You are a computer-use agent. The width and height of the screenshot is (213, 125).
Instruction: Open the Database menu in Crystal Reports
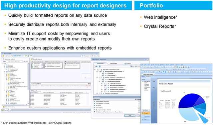(162, 65)
